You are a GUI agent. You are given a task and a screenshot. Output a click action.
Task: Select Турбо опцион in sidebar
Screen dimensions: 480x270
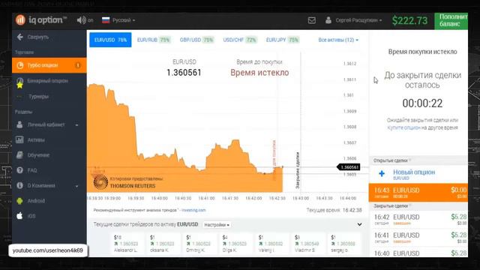49,65
